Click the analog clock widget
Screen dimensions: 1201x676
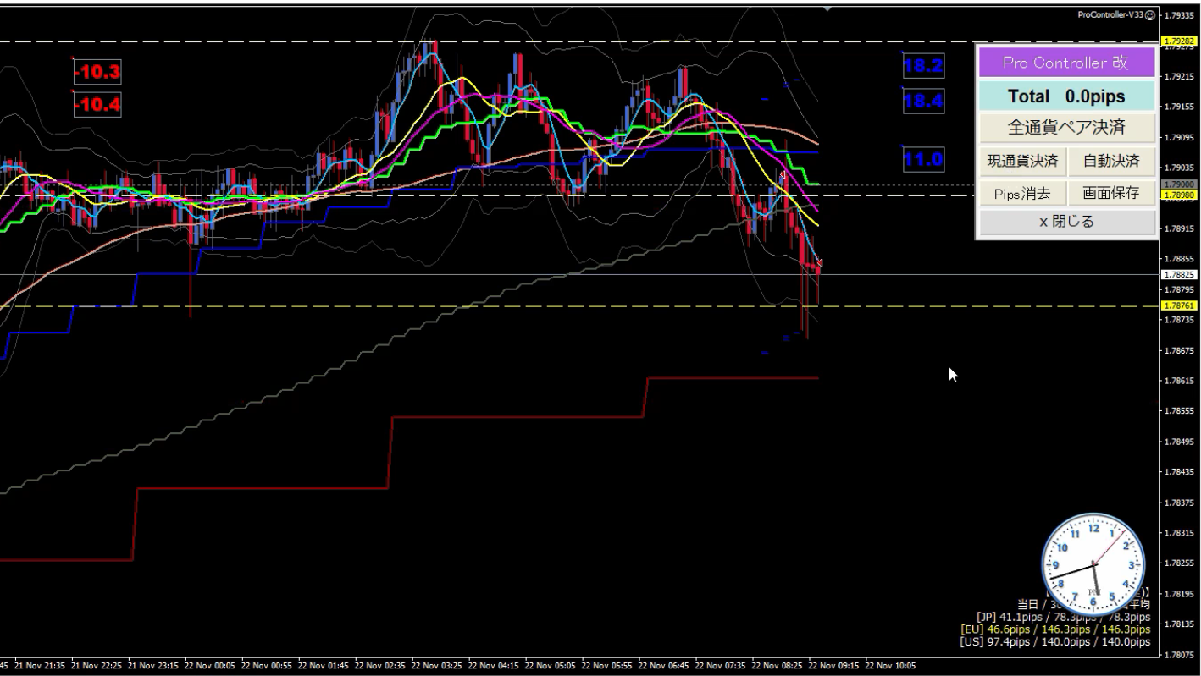(1093, 563)
